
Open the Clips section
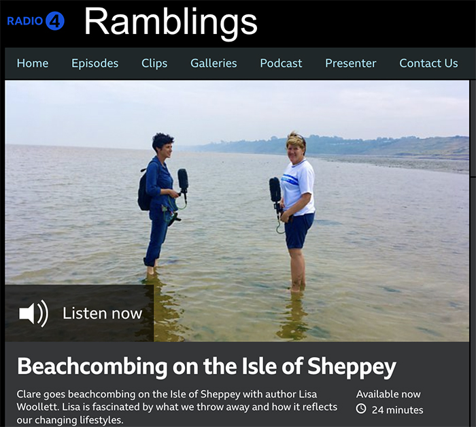tap(154, 63)
